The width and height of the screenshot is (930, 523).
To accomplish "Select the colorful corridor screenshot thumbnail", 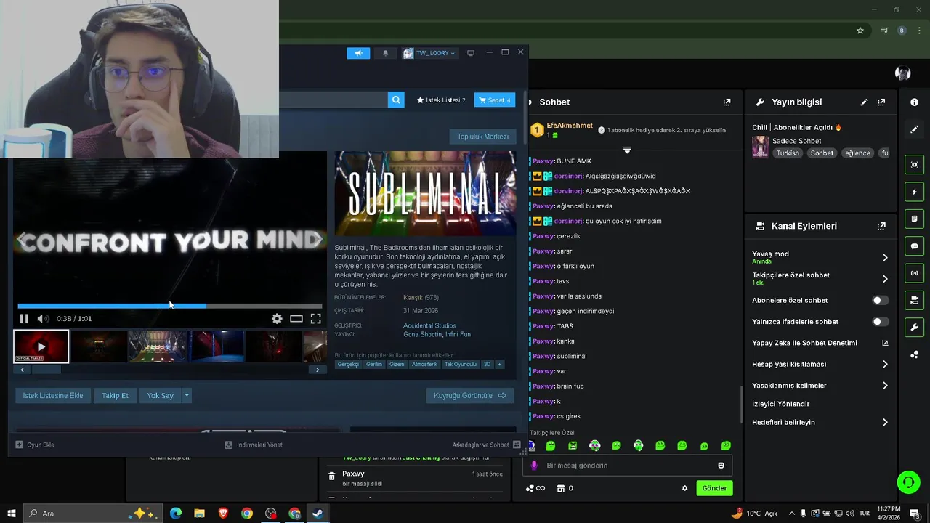I will click(158, 346).
